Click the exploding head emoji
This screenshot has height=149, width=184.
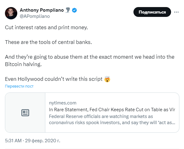point(107,79)
